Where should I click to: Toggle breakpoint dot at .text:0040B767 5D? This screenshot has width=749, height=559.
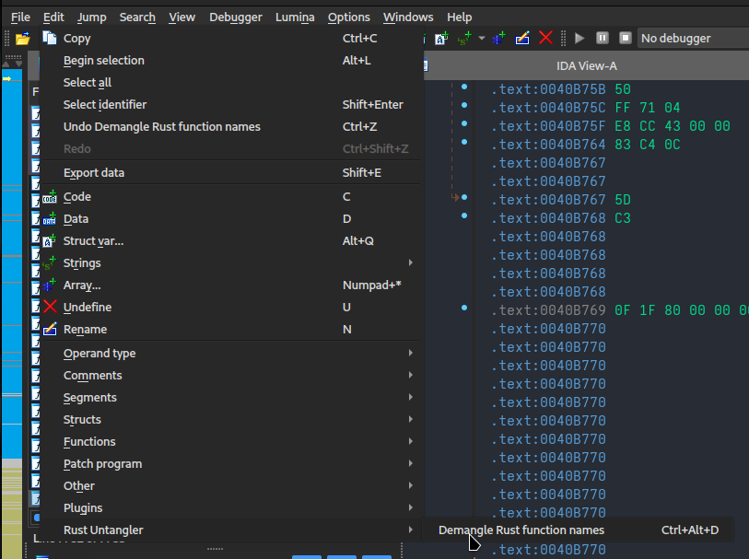[464, 197]
